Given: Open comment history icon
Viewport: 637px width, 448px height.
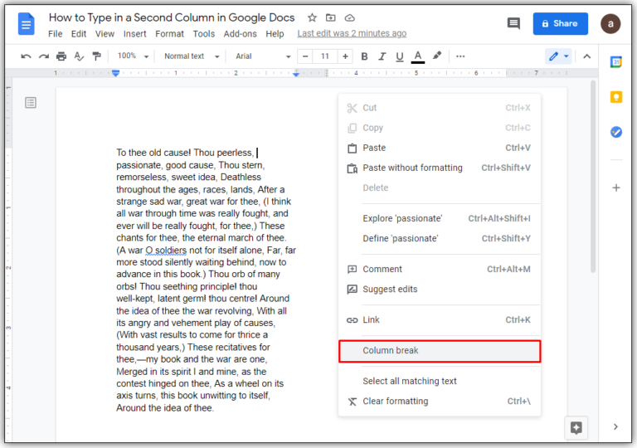Looking at the screenshot, I should (513, 23).
